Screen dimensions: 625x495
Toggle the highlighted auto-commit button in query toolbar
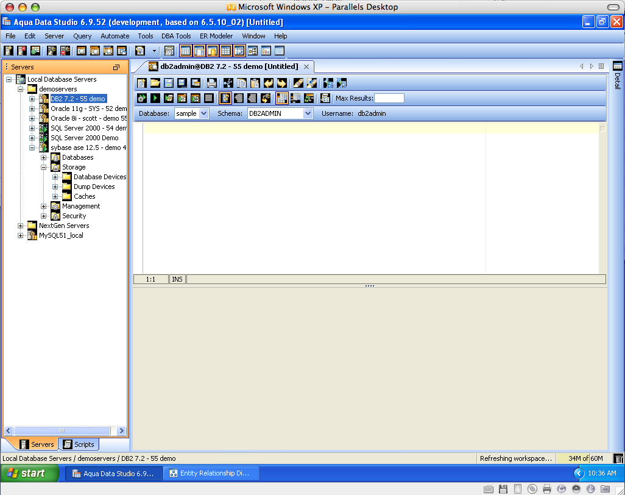coord(225,98)
